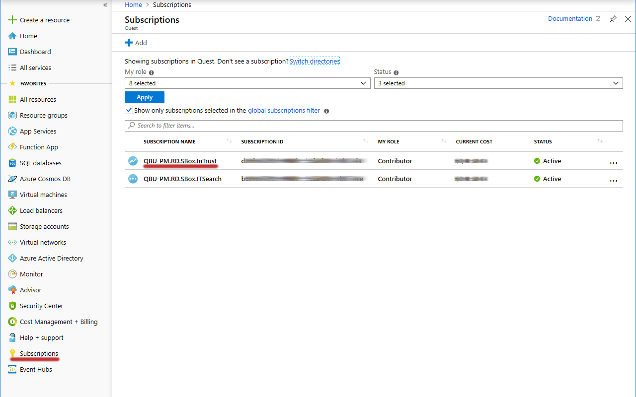Select the Event Hubs icon
The height and width of the screenshot is (397, 636).
12,369
